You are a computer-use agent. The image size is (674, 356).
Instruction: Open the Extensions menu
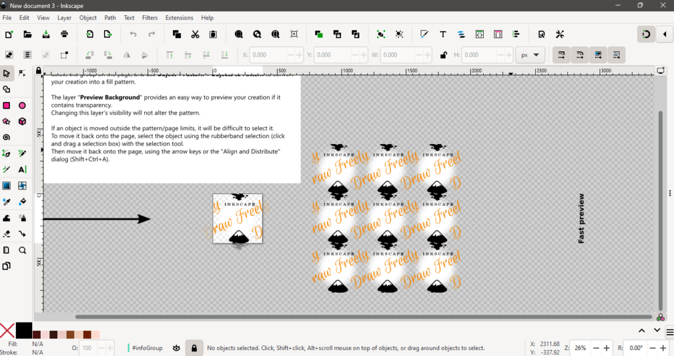coord(179,18)
